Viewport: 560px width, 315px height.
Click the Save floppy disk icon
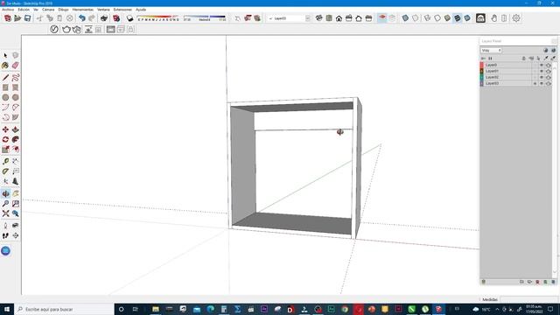click(x=27, y=18)
